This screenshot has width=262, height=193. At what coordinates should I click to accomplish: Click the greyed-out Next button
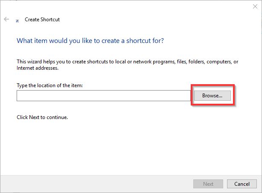pos(208,184)
